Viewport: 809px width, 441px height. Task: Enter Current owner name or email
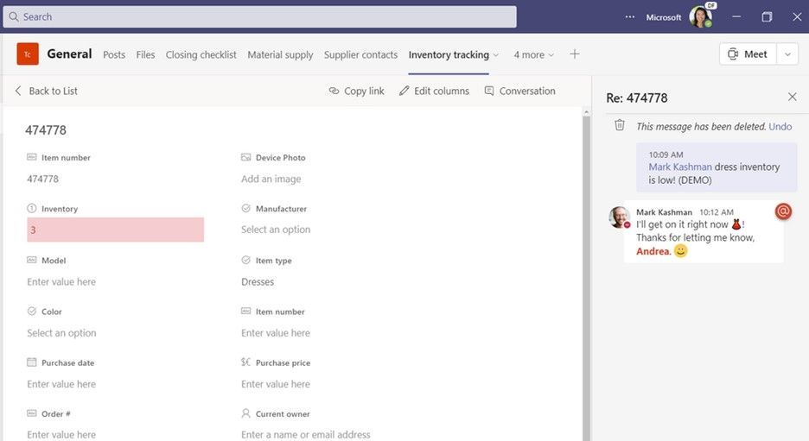click(305, 435)
